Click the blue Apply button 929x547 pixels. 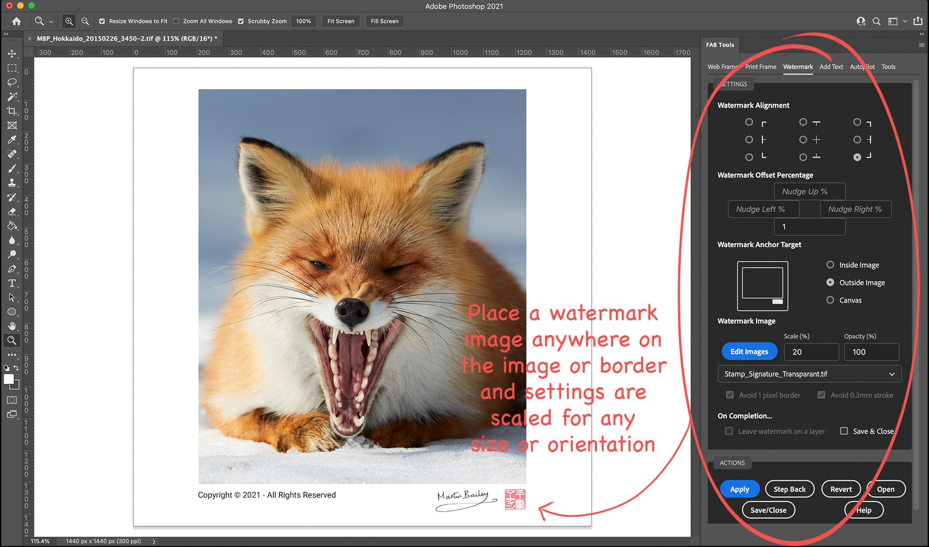point(739,489)
